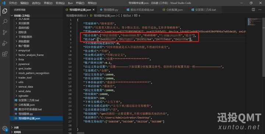
Task: Switch to the 分析配置.json editor tab
Action: (x=173, y=10)
